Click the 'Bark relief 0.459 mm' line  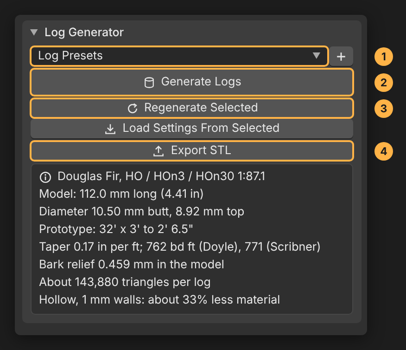[x=132, y=265]
